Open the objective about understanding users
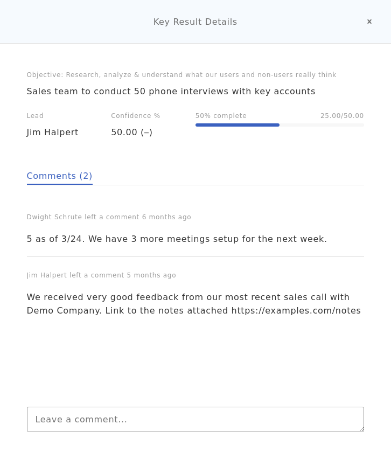 point(181,75)
